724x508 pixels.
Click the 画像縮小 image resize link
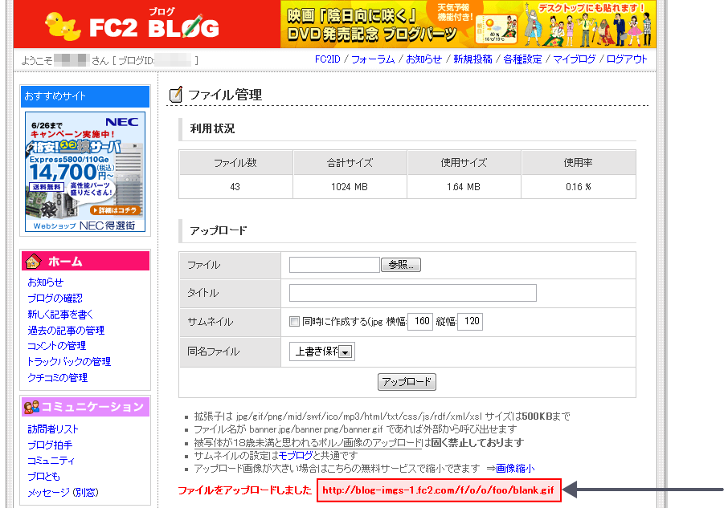(515, 468)
